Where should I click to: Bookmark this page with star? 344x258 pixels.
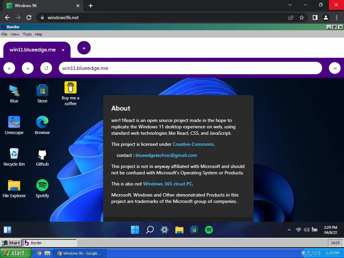[302, 17]
